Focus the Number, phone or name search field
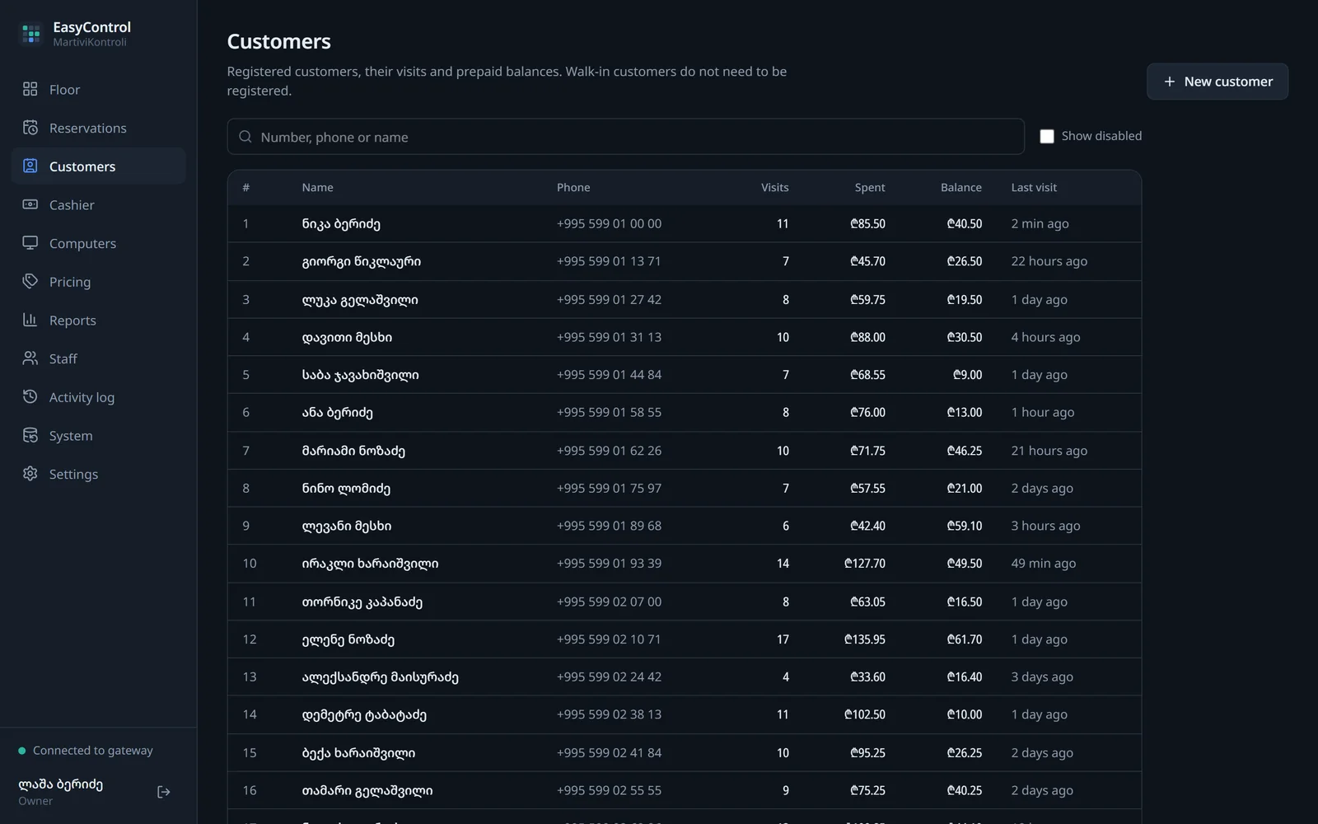Viewport: 1318px width, 824px height. [x=626, y=137]
